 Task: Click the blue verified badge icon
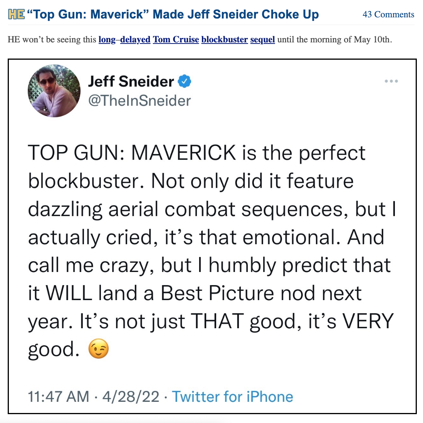coord(185,82)
